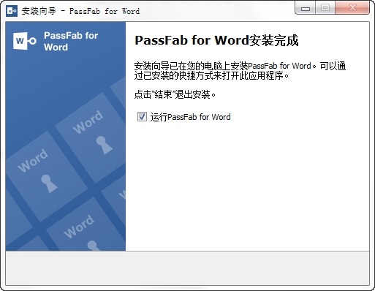375x291 pixels.
Task: Click the disabled maximize button
Action: tap(325, 8)
